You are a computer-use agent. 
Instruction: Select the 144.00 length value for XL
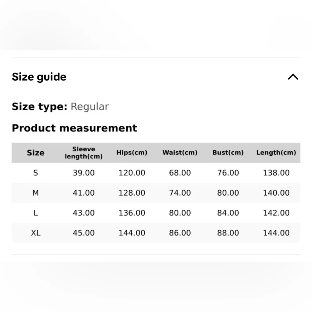click(276, 233)
